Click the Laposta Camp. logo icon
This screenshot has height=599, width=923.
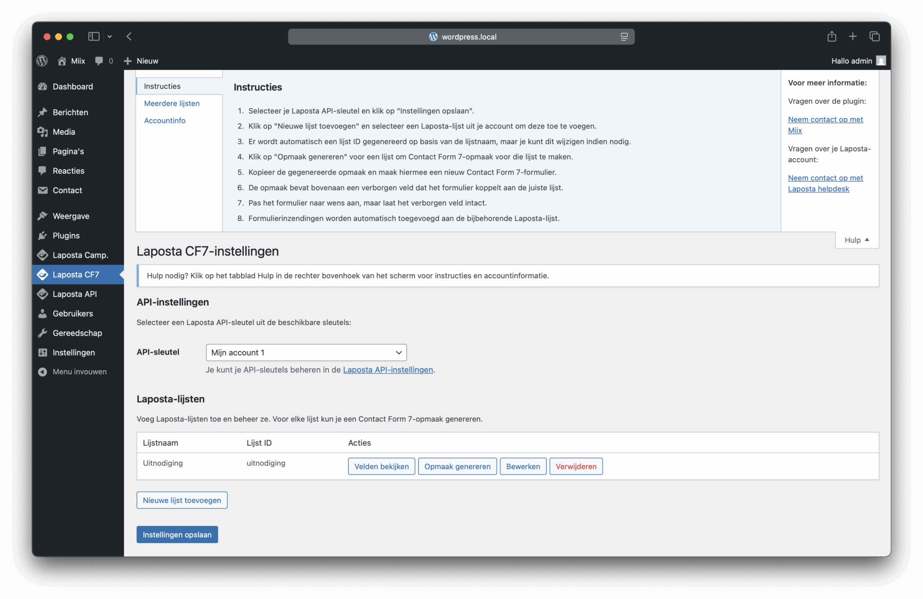coord(43,255)
